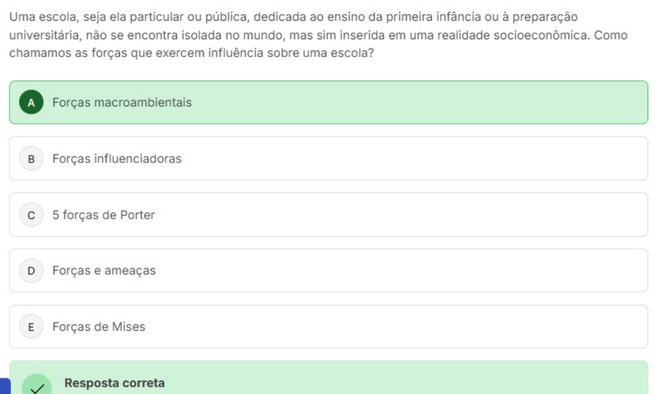Click the 'Resposta correta' feedback label
The height and width of the screenshot is (394, 656).
[115, 384]
